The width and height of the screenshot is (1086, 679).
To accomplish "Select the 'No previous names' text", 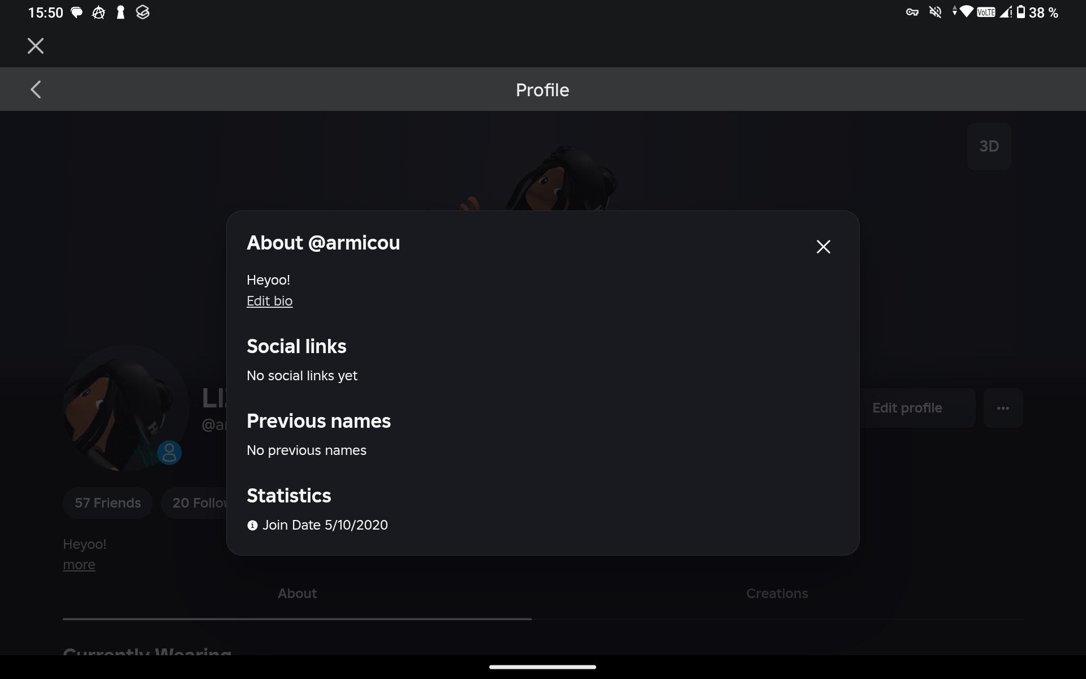I will click(x=307, y=450).
